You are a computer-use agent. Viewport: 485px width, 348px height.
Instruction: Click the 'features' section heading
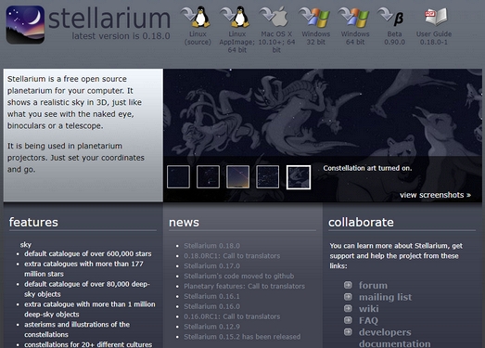click(x=33, y=223)
